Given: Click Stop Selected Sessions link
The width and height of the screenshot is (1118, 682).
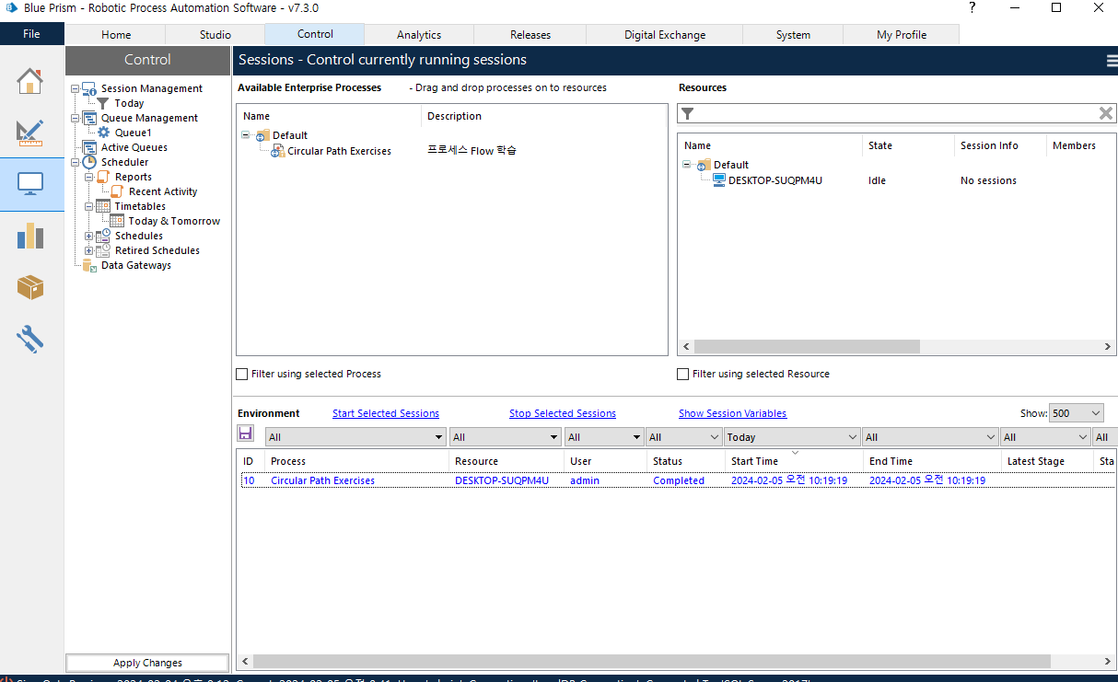Looking at the screenshot, I should (563, 413).
